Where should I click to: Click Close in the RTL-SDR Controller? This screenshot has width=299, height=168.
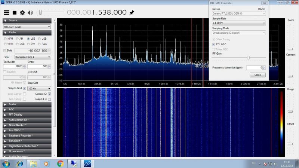[258, 75]
